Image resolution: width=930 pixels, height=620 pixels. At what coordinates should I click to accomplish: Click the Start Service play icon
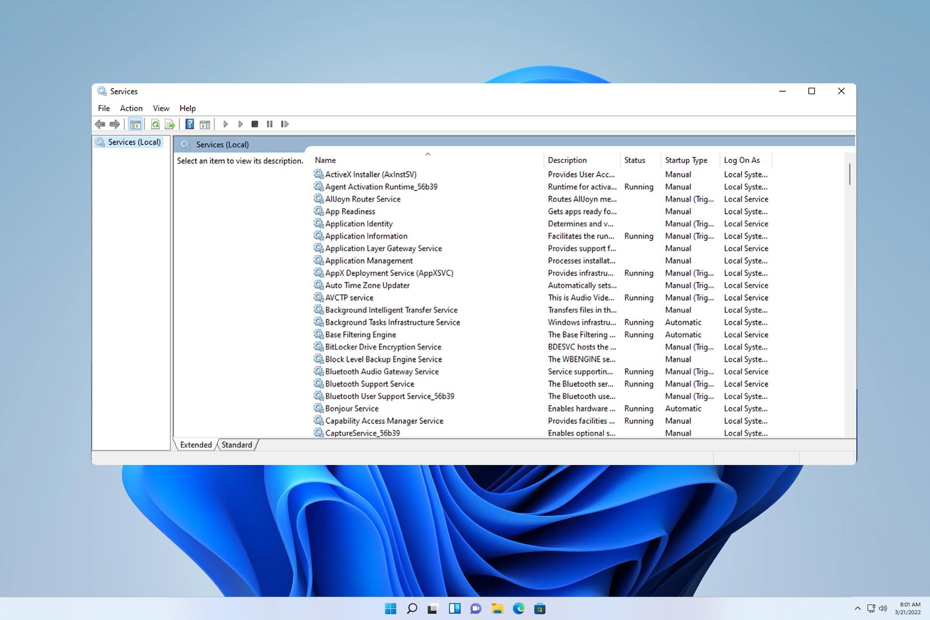(x=225, y=124)
